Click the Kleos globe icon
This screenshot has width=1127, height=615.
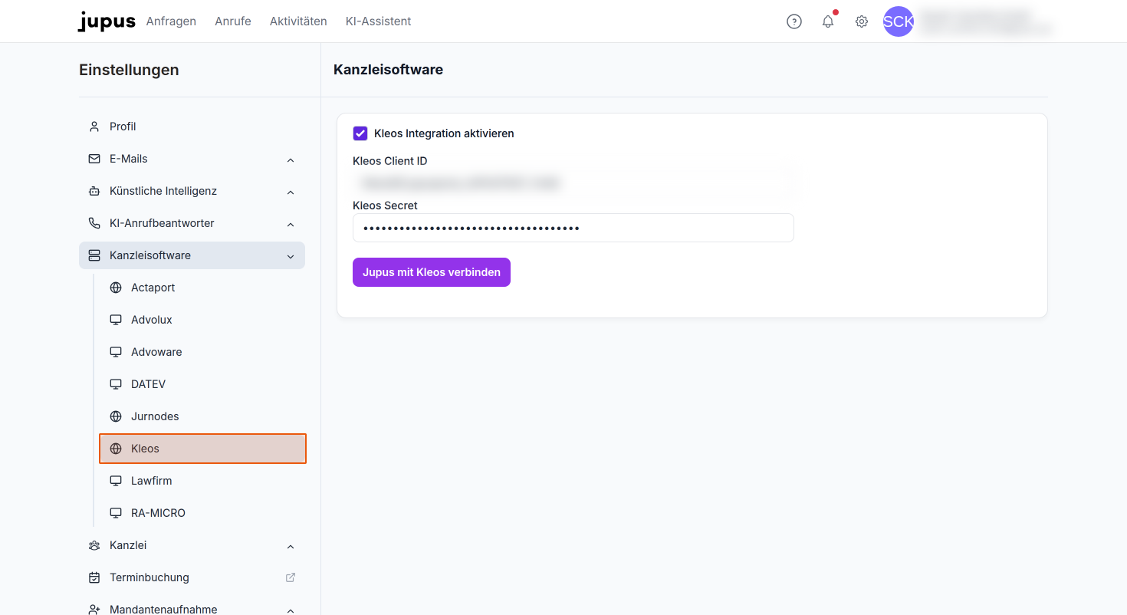[116, 449]
